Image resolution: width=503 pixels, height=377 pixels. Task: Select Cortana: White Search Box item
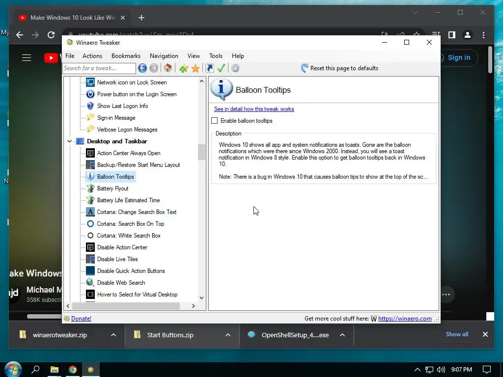129,236
